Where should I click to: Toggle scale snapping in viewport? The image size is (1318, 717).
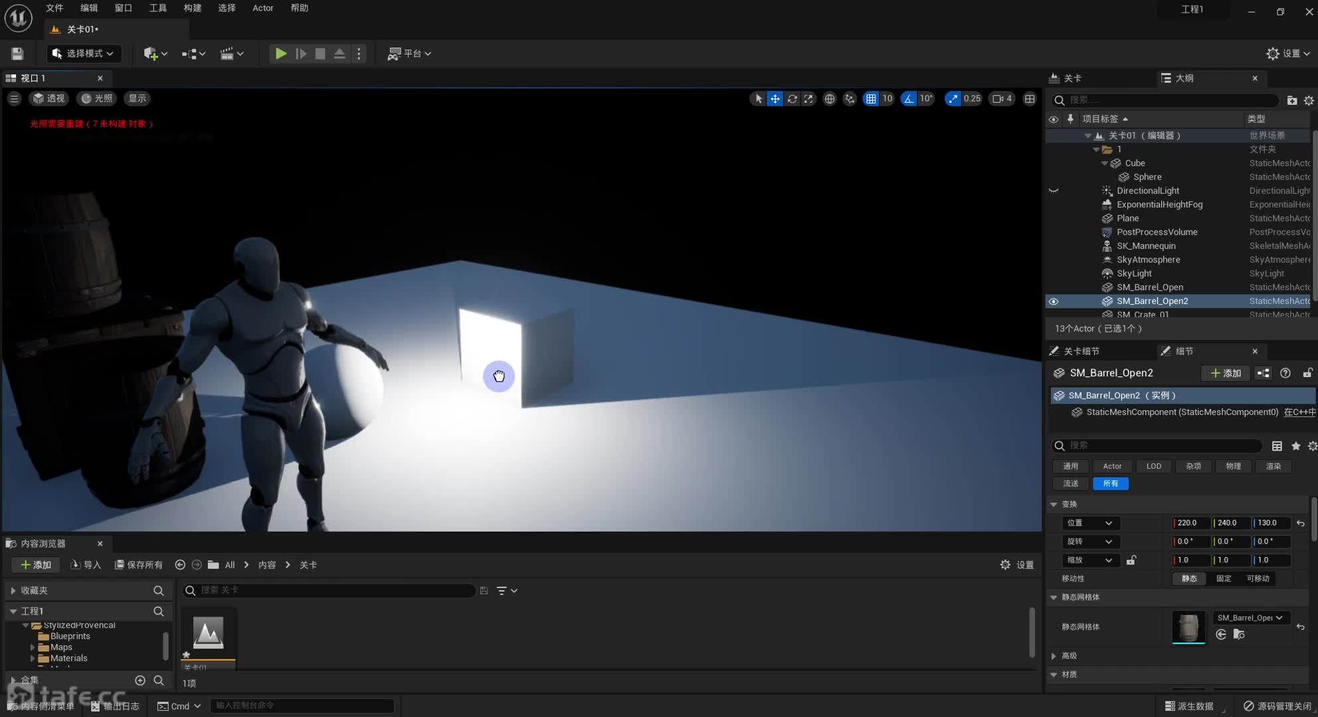tap(953, 99)
